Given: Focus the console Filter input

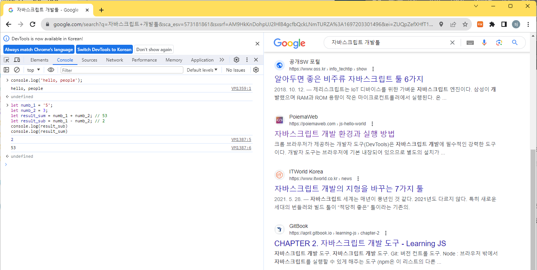Looking at the screenshot, I should tap(122, 70).
